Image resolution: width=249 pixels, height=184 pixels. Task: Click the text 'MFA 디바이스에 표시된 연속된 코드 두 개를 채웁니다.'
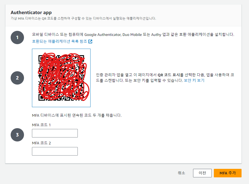click(x=77, y=115)
